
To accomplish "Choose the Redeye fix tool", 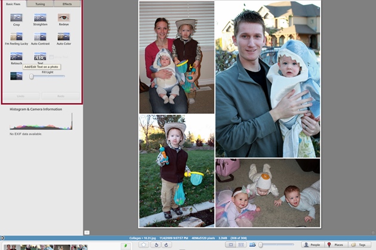I will tap(63, 18).
